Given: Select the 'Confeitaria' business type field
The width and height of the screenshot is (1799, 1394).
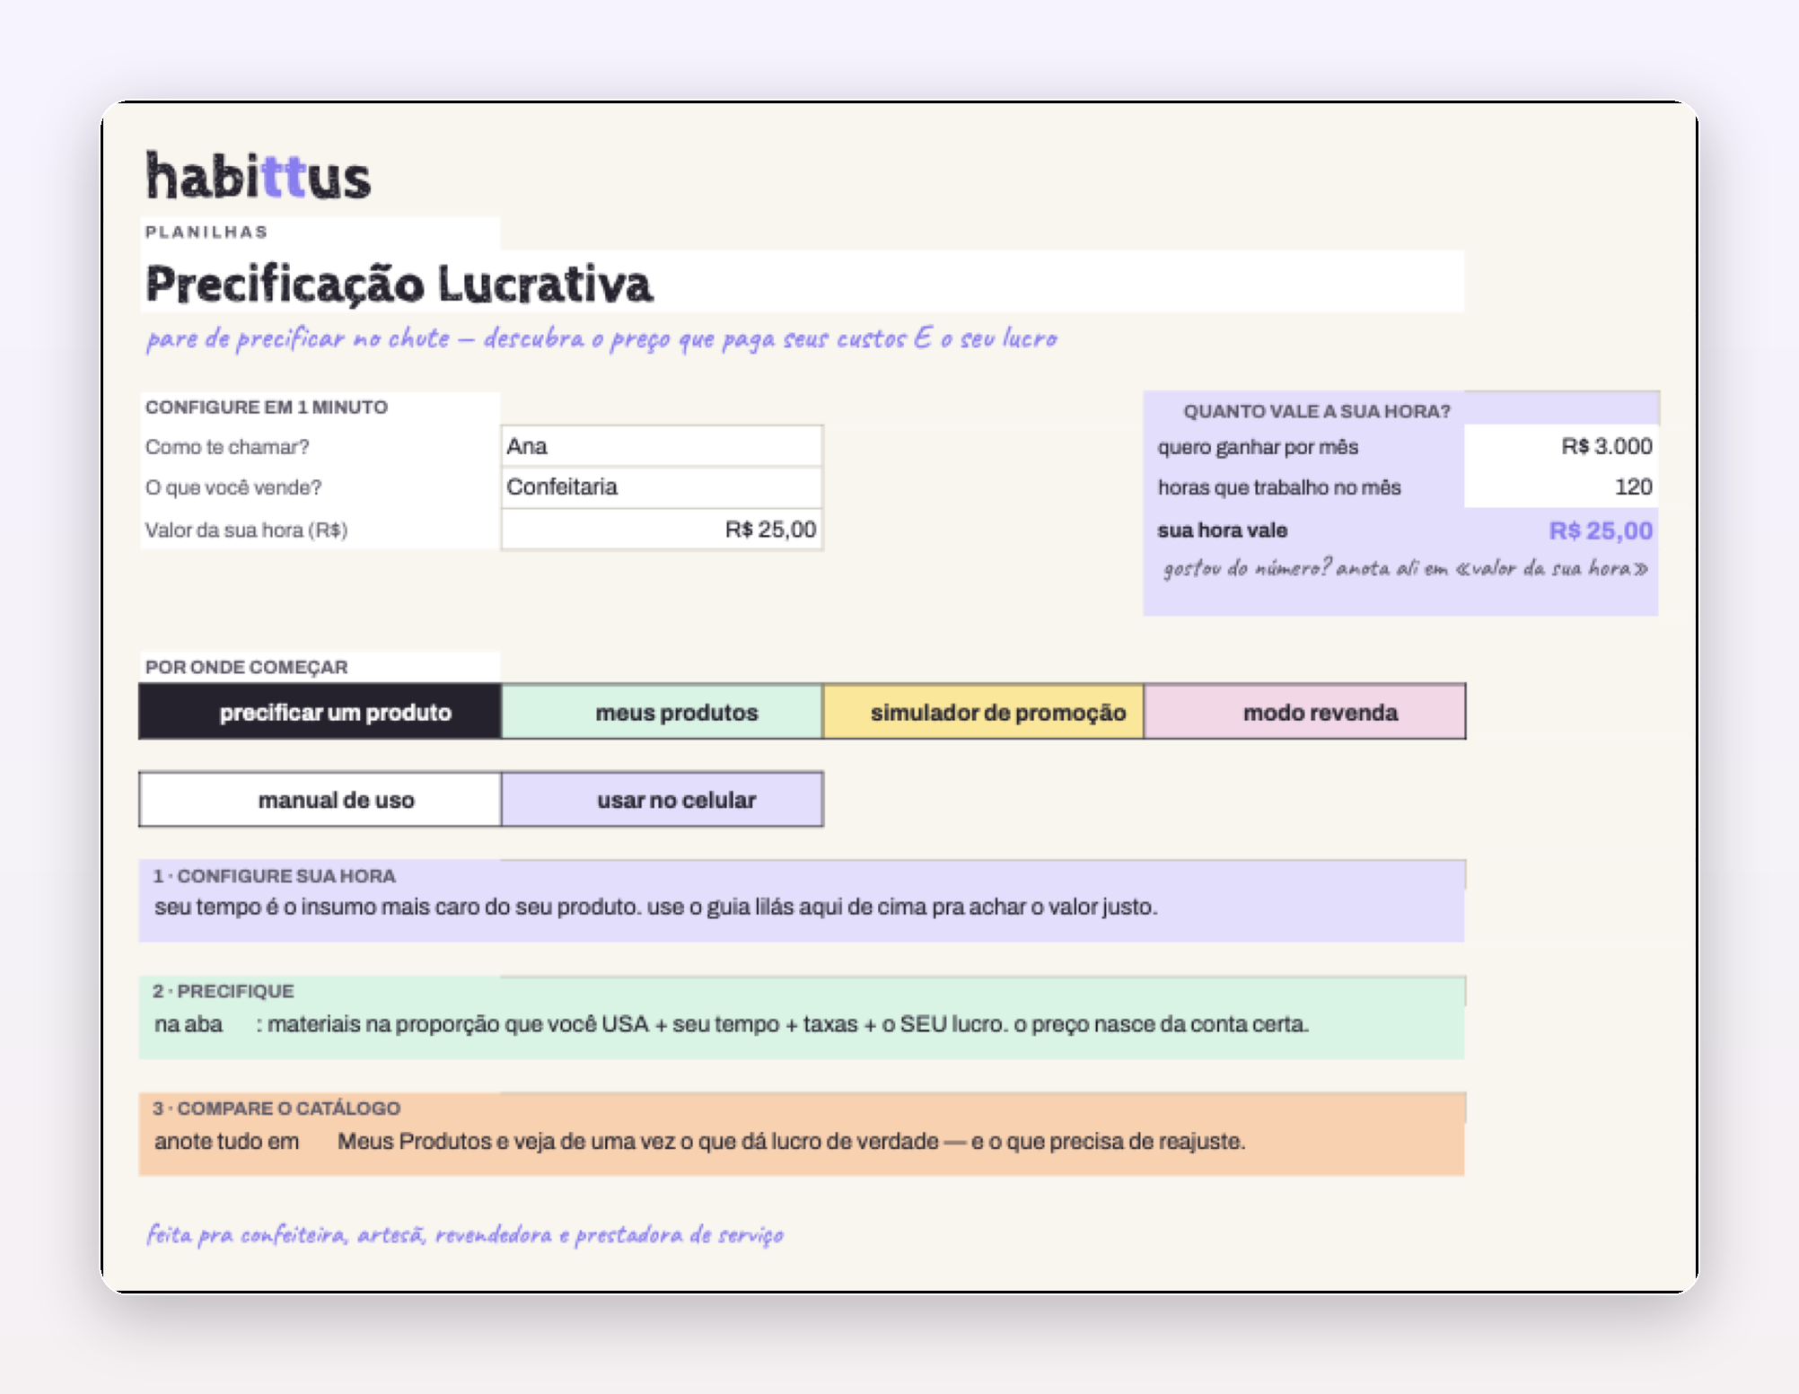Looking at the screenshot, I should tap(662, 487).
